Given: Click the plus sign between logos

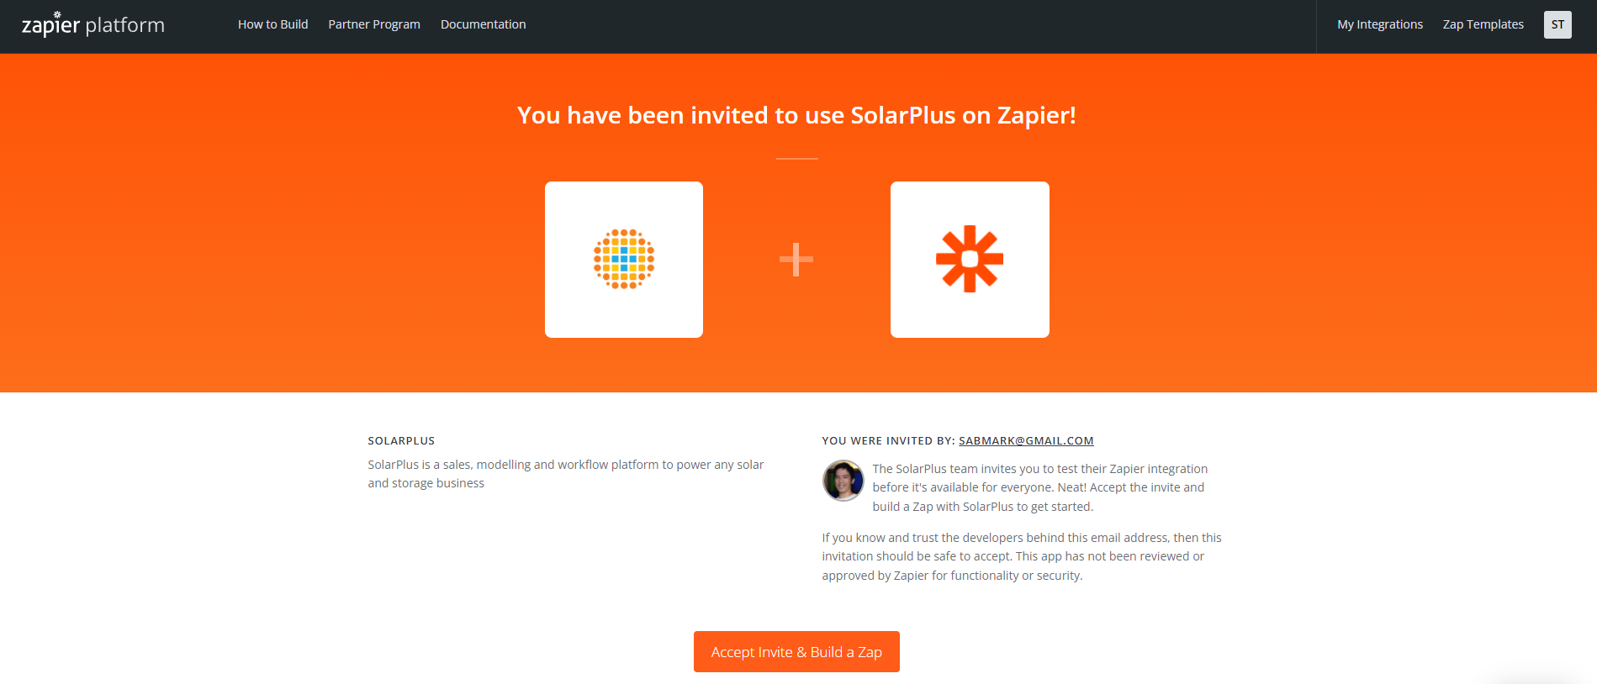Looking at the screenshot, I should 796,260.
